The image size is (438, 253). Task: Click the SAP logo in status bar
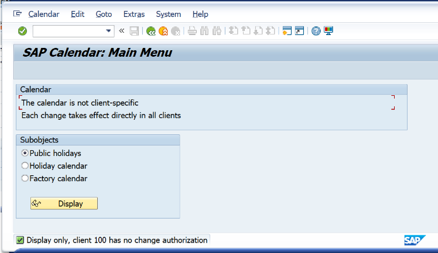pyautogui.click(x=415, y=240)
